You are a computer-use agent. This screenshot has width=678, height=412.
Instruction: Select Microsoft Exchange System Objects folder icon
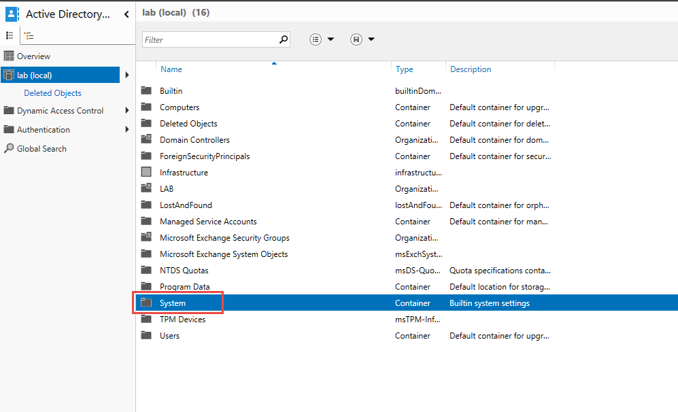click(146, 254)
